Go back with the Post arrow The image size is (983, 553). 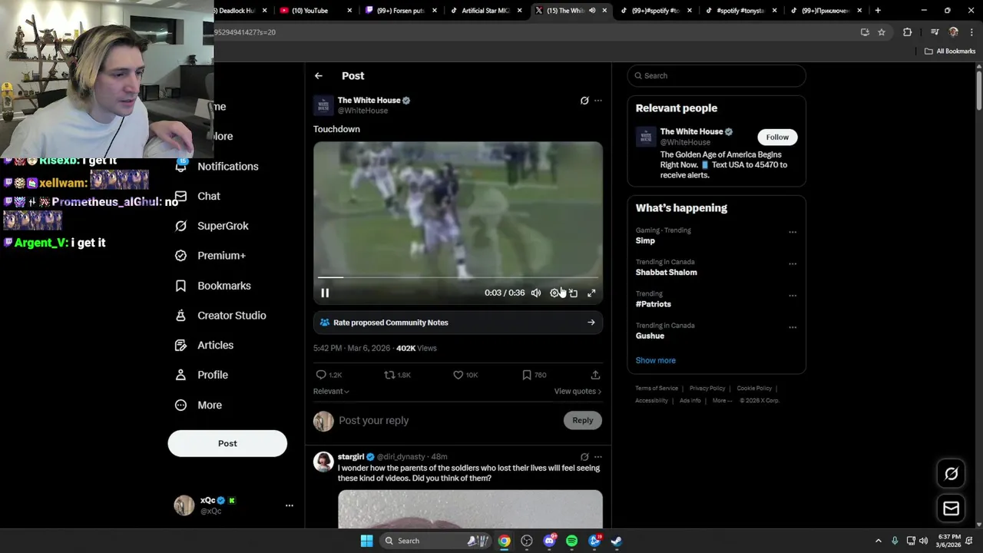[x=318, y=76]
